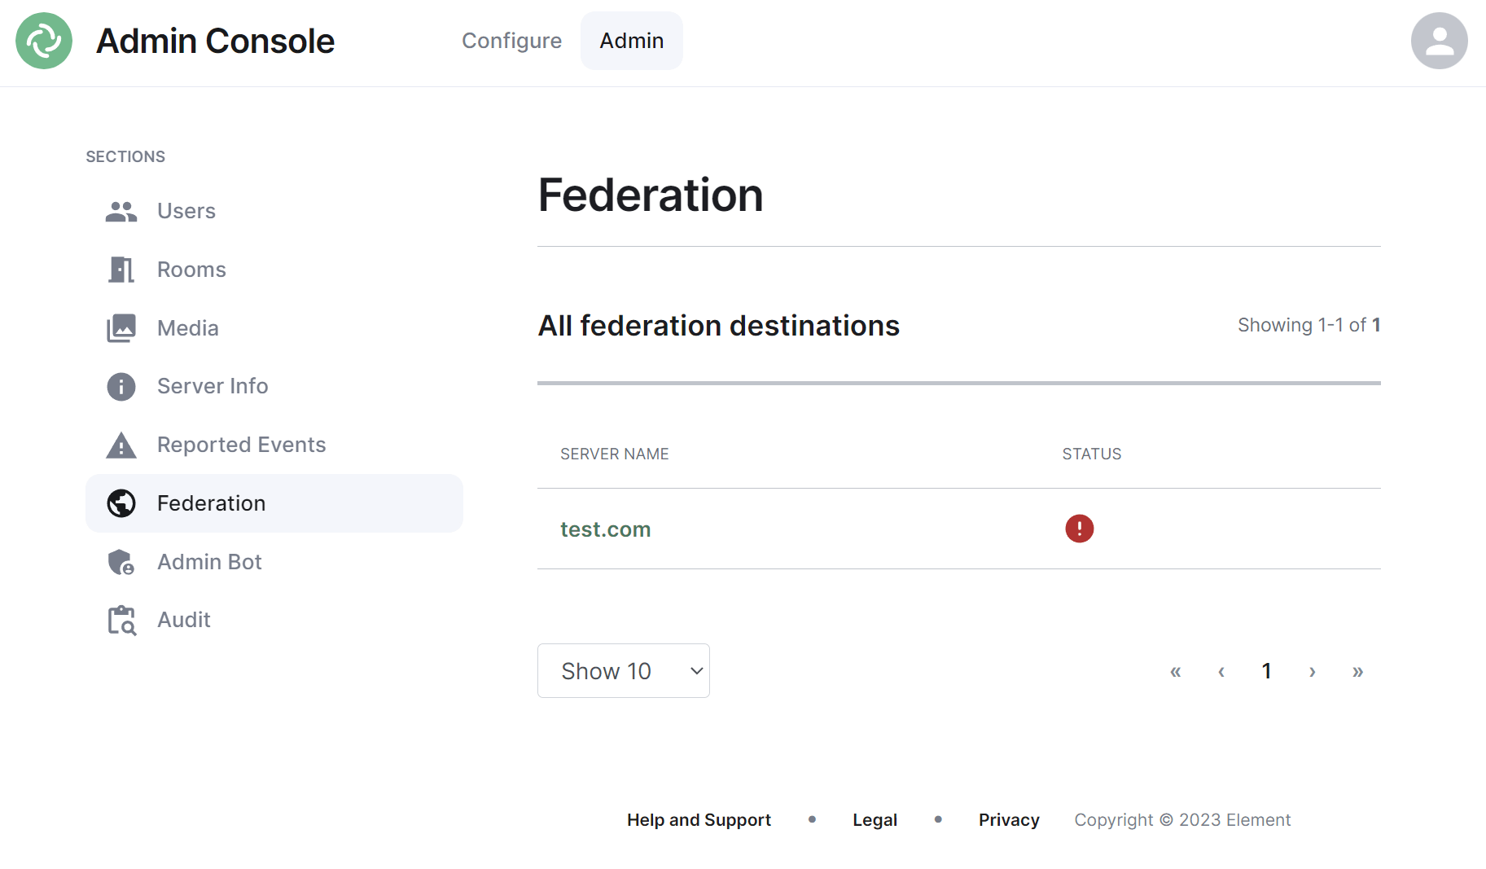The height and width of the screenshot is (869, 1486).
Task: Open the Help and Support link
Action: point(699,820)
